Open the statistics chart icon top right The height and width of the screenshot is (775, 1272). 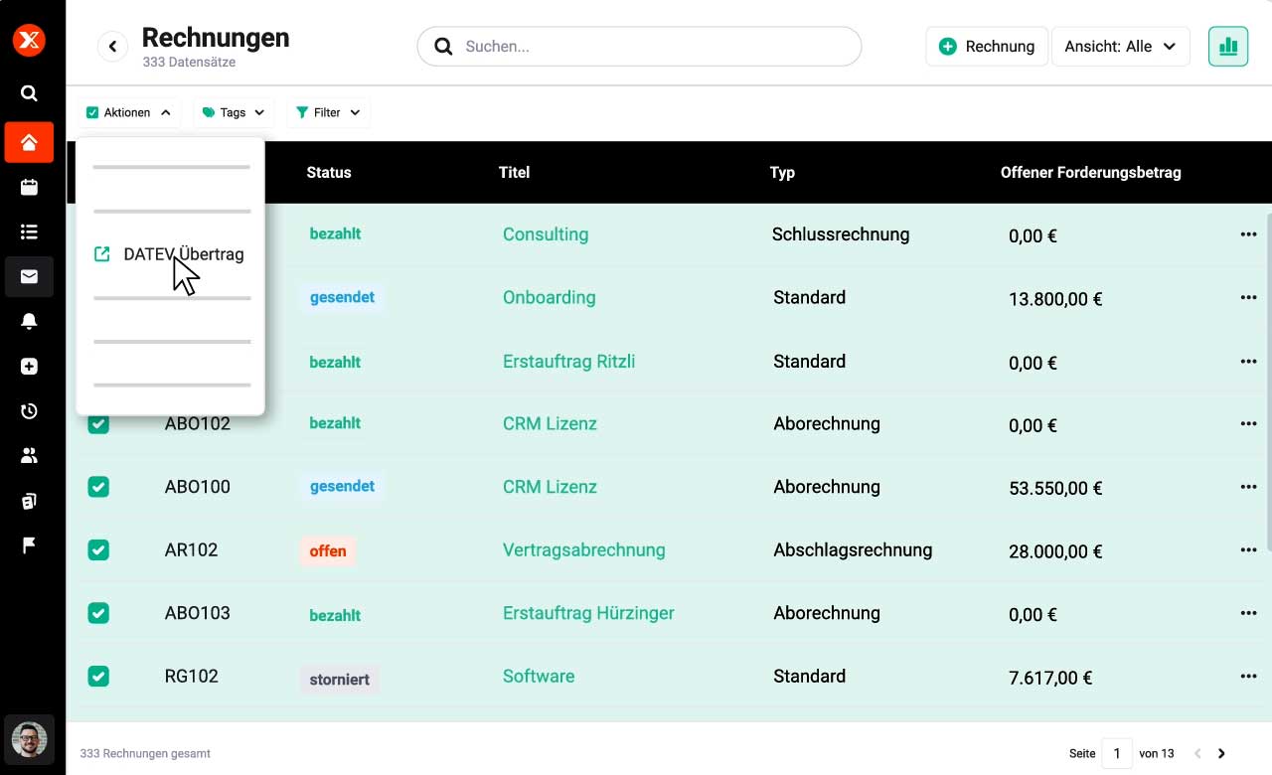tap(1228, 46)
